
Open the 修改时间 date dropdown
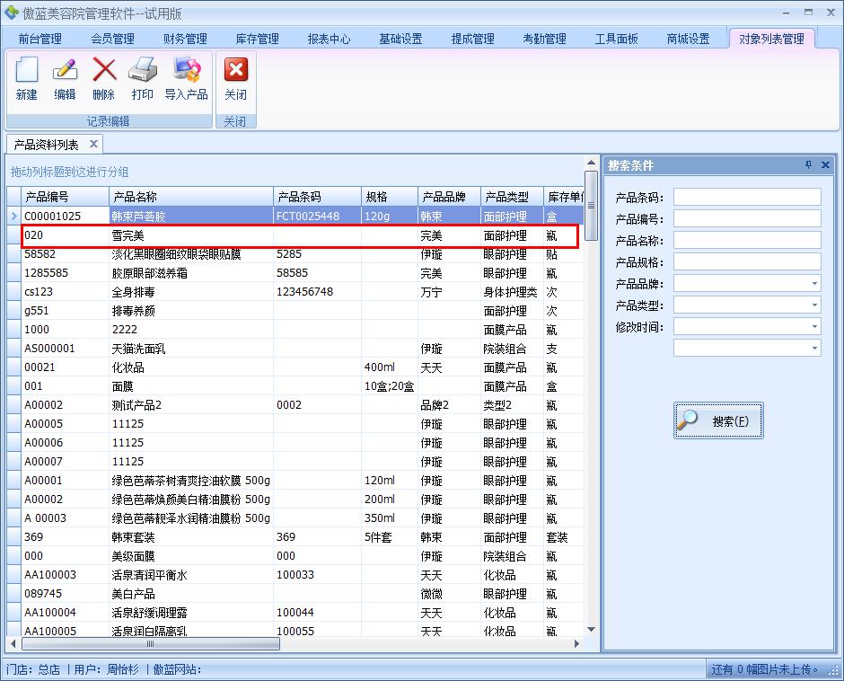(814, 327)
